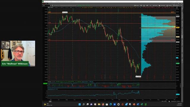The width and height of the screenshot is (190, 107).
Task: Open Firefox from the taskbar
Action: point(103,104)
